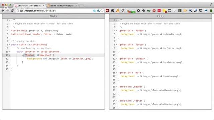Switch to the 'Iterate list to produce' tab

62,6
